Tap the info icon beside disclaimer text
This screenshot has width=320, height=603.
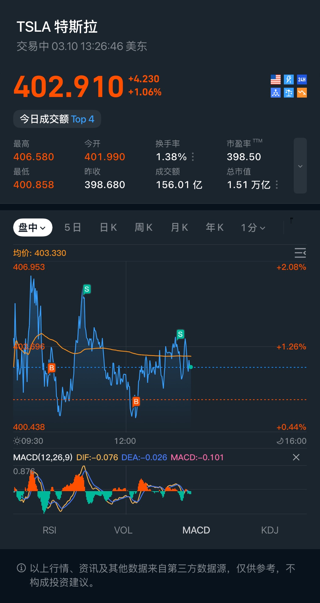point(21,568)
